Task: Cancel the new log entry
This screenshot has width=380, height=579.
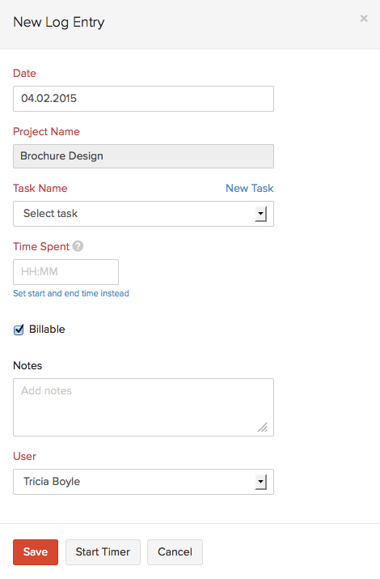Action: (175, 552)
